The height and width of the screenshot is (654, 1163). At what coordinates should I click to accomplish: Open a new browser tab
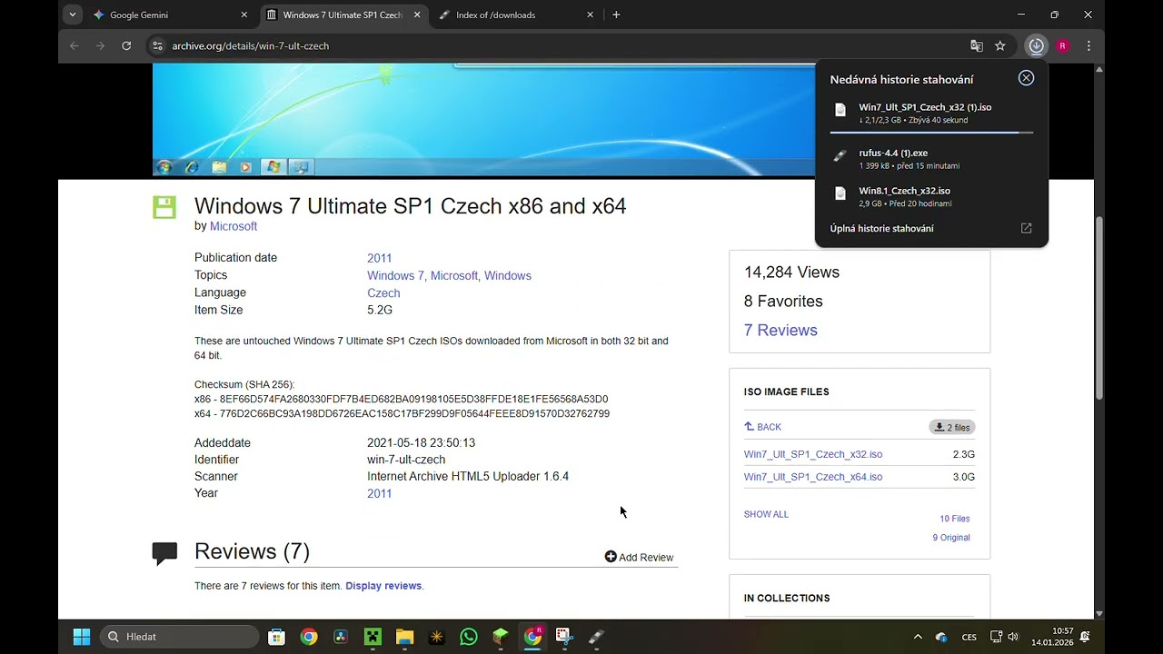616,15
